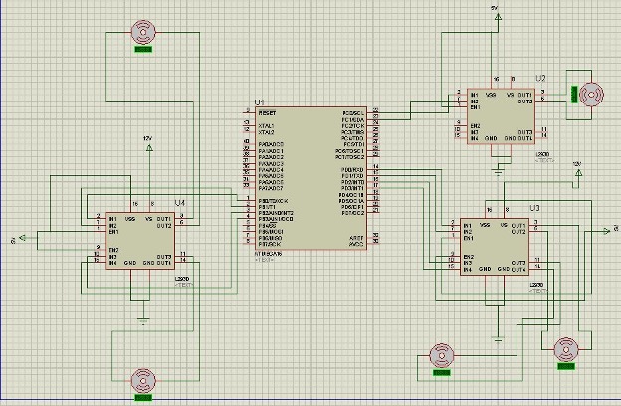The height and width of the screenshot is (406, 621).
Task: Select the U2 L293D driver chip body
Action: (x=501, y=116)
